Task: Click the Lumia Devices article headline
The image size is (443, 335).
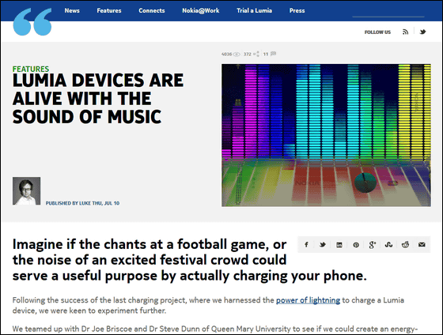Action: 98,99
